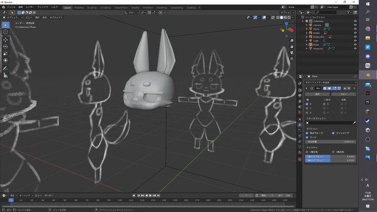The image size is (377, 212).
Task: Select the Annotate tool
Action: click(6, 69)
